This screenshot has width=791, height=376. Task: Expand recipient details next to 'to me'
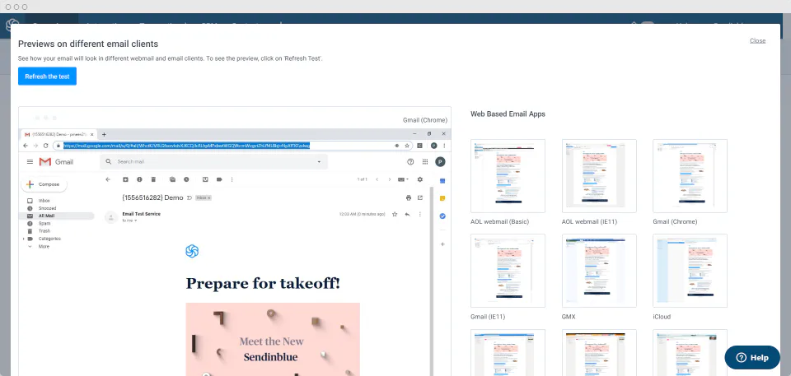point(136,220)
